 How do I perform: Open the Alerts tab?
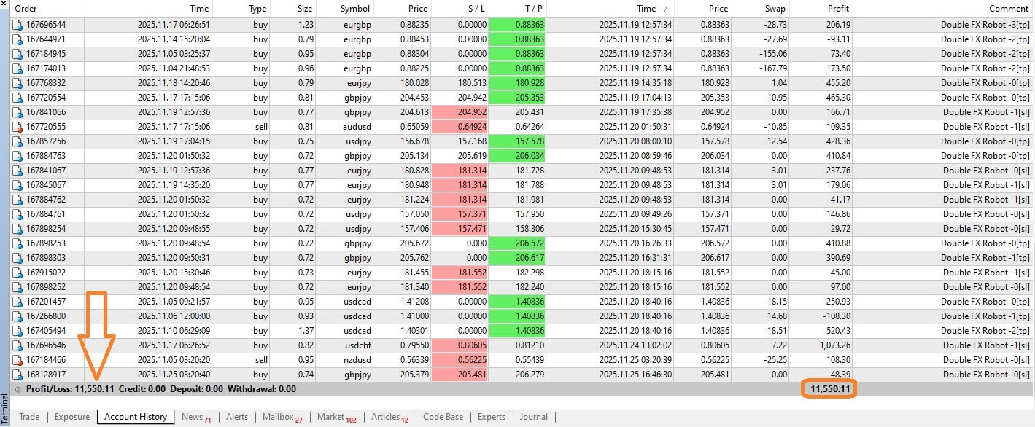pyautogui.click(x=236, y=417)
